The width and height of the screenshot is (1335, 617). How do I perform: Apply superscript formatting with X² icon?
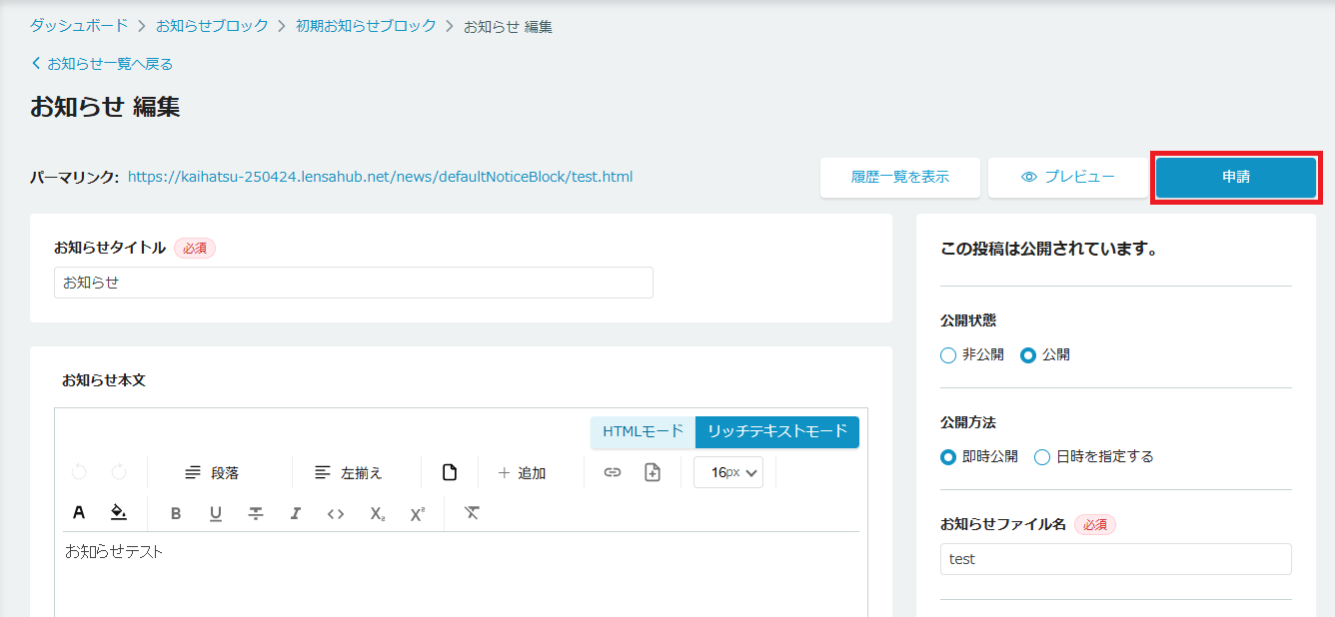click(x=419, y=513)
